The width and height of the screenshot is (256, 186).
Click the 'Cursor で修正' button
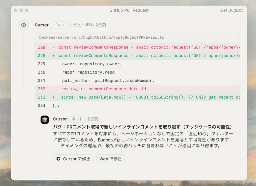tap(73, 159)
